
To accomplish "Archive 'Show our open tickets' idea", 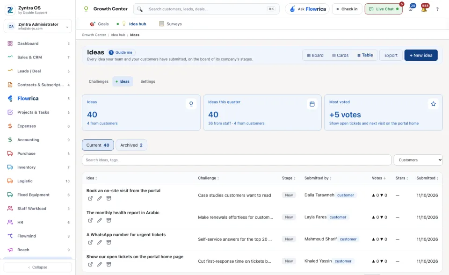I will [109, 264].
